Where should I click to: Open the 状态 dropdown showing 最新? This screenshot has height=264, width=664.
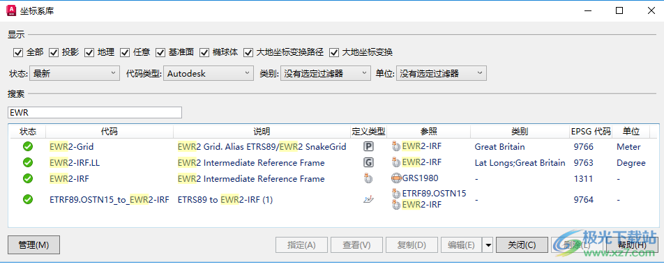point(75,73)
